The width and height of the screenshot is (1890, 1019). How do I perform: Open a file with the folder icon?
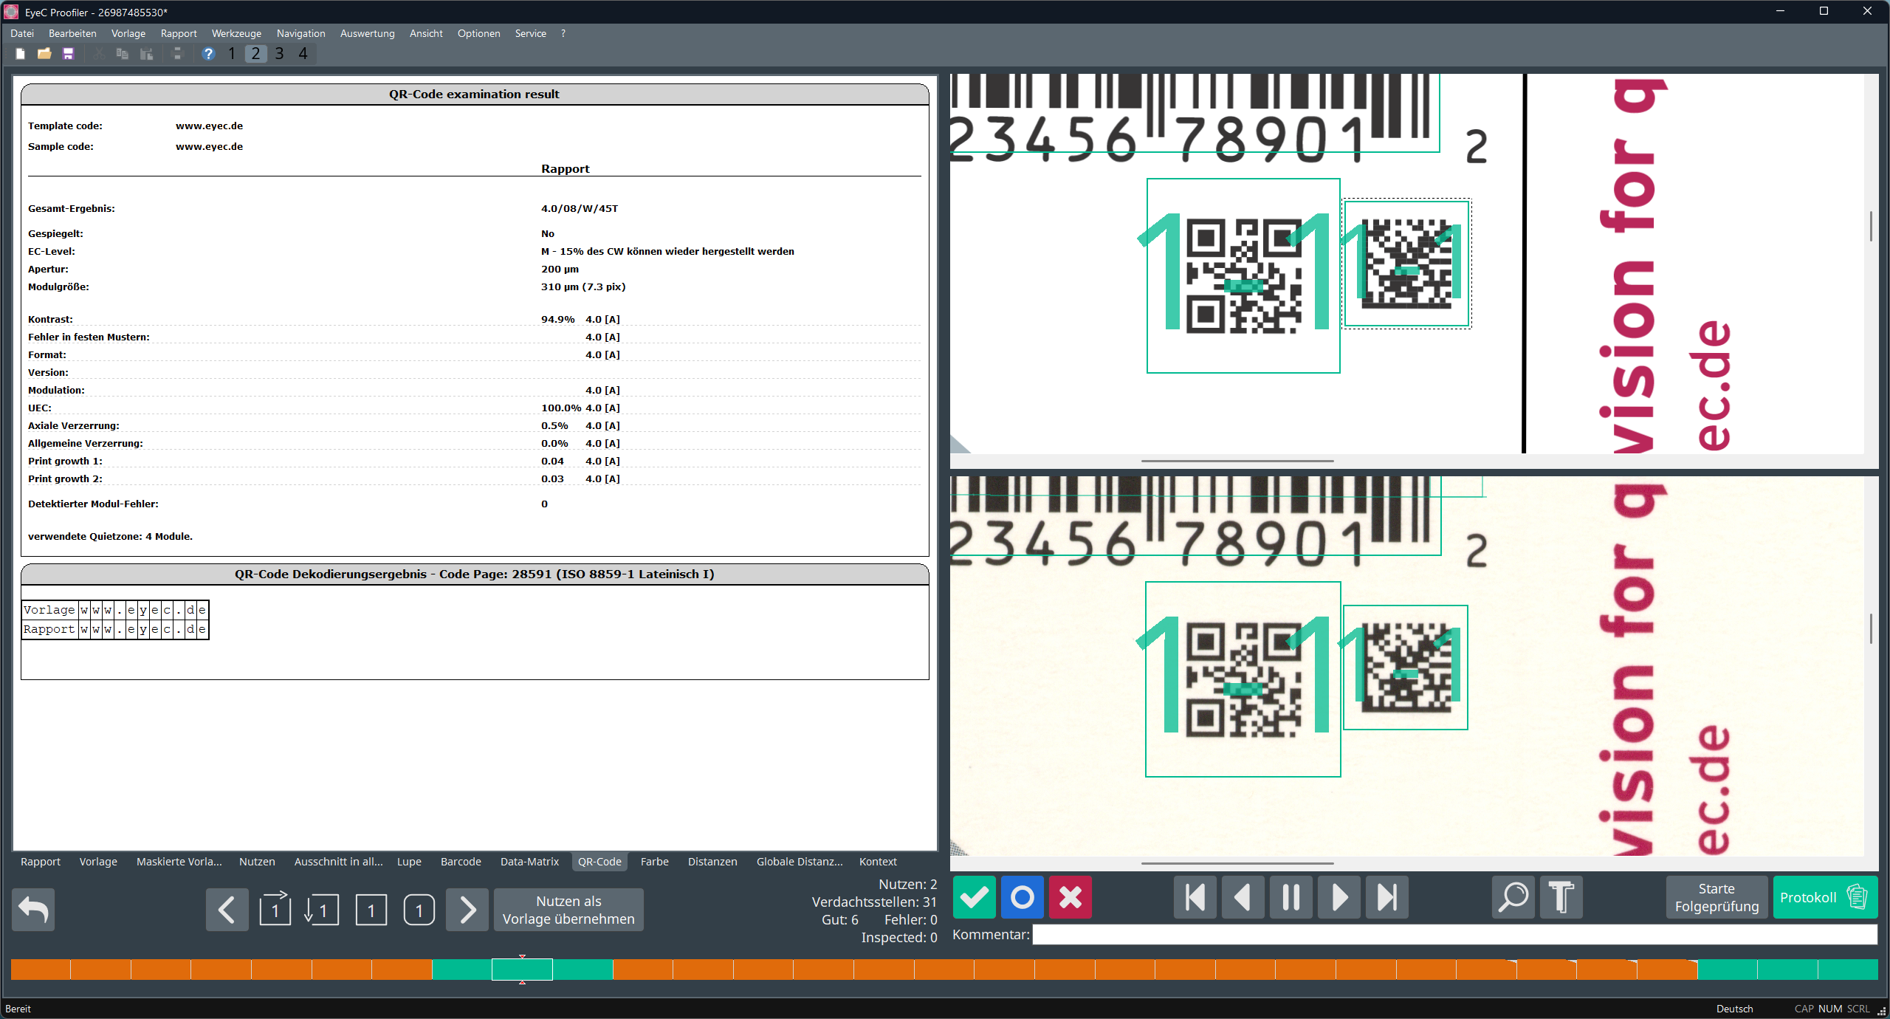coord(44,54)
